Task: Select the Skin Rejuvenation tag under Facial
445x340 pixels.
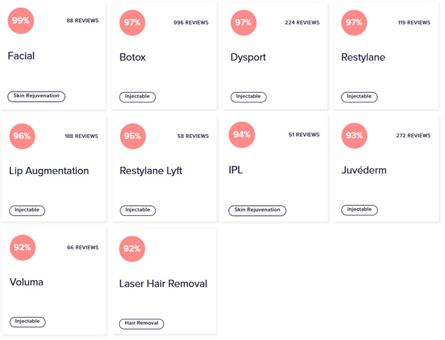Action: [x=36, y=96]
